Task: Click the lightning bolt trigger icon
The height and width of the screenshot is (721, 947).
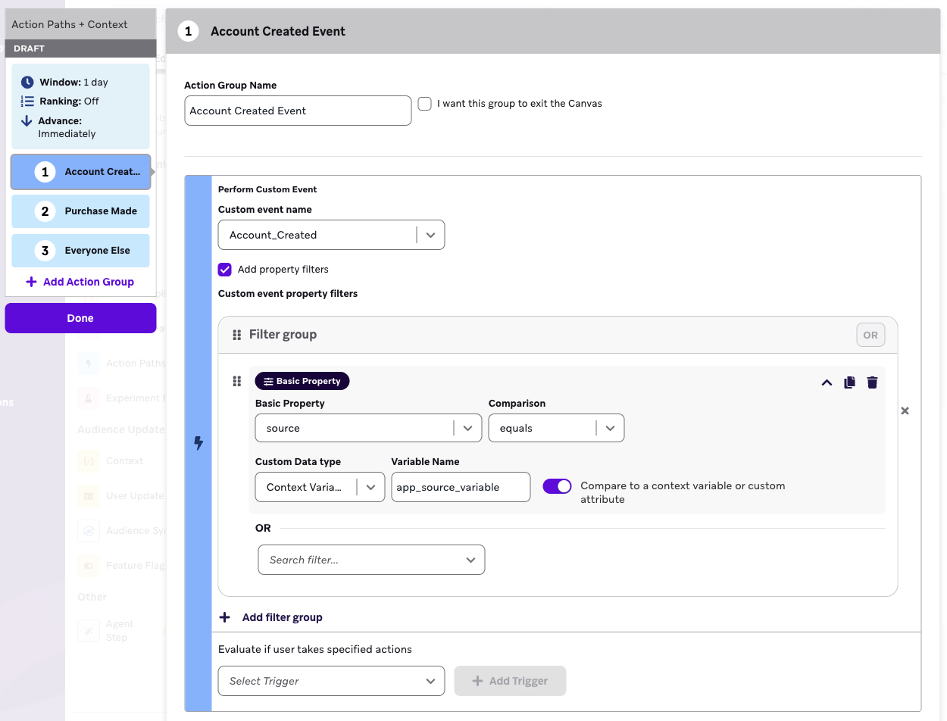Action: click(198, 443)
